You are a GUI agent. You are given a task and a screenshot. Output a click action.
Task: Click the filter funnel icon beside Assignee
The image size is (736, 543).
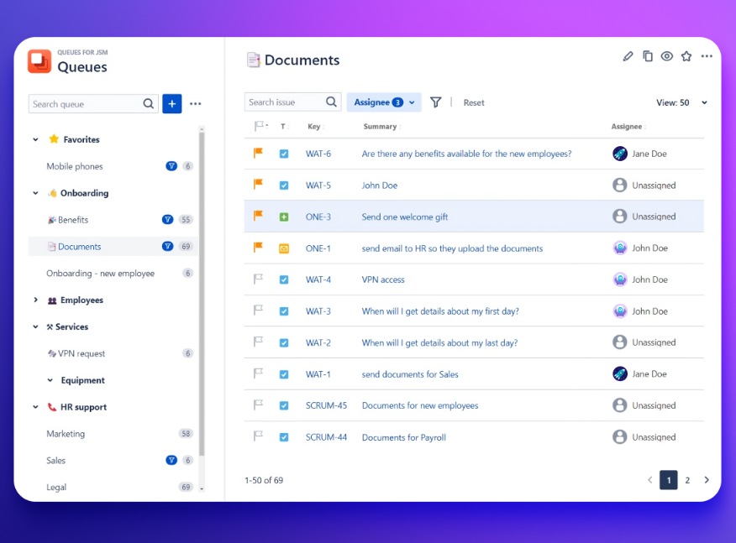(435, 102)
